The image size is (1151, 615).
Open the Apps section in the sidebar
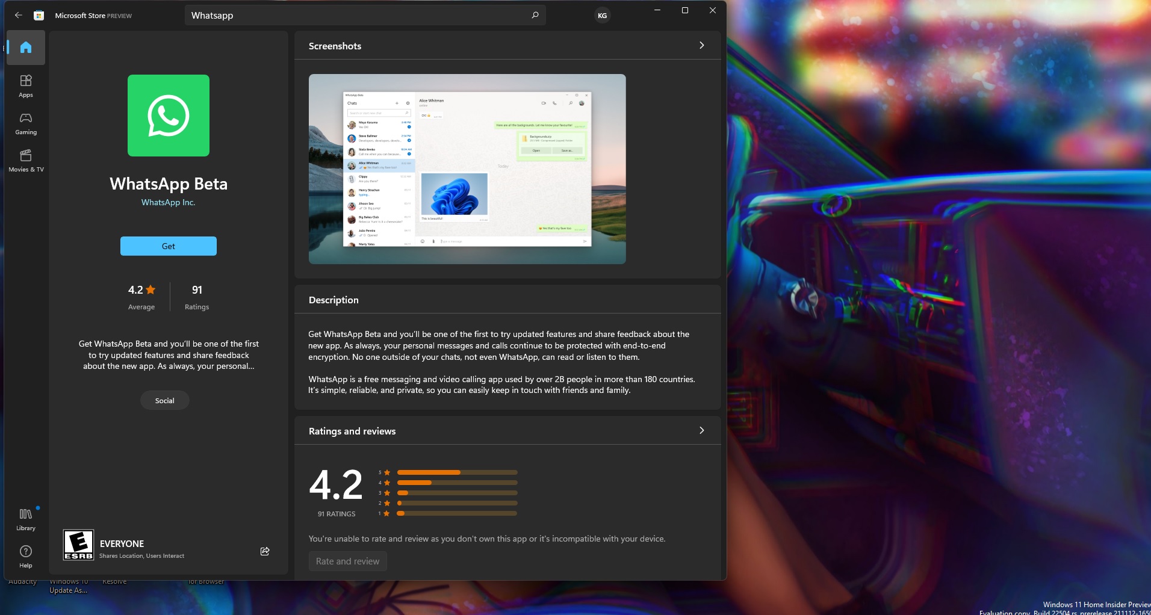[x=26, y=86]
